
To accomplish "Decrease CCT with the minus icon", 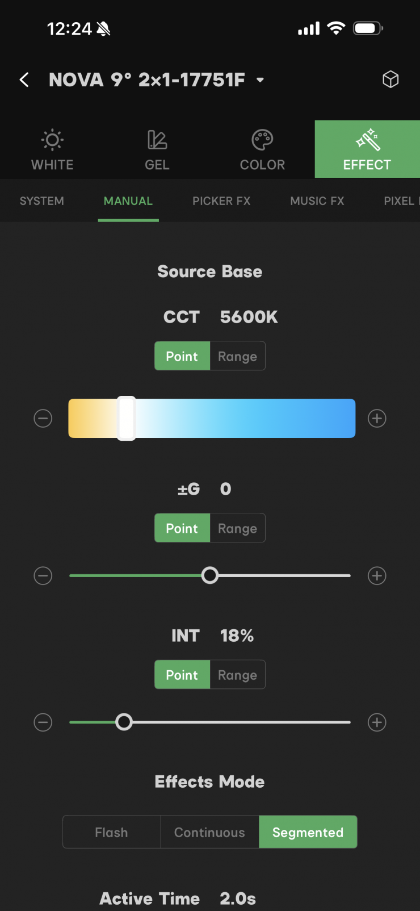I will [x=43, y=419].
